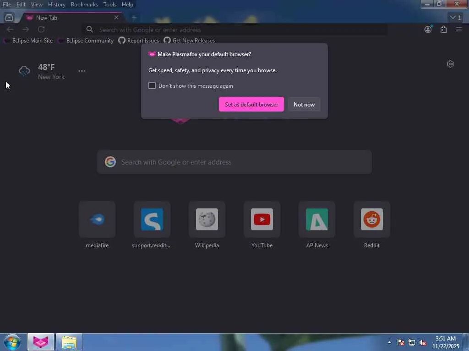Click Plasmafox taskbar icon
Viewport: 469px width, 351px height.
(x=41, y=342)
